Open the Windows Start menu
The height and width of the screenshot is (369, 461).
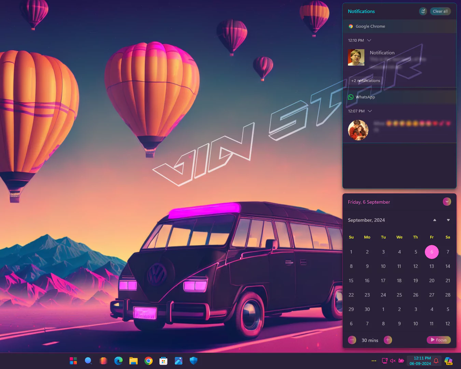coord(73,361)
